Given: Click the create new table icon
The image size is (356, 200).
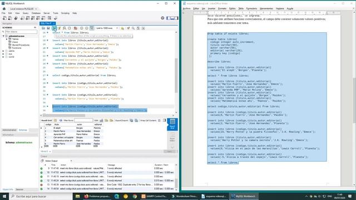Looking at the screenshot, I should tap(27, 18).
